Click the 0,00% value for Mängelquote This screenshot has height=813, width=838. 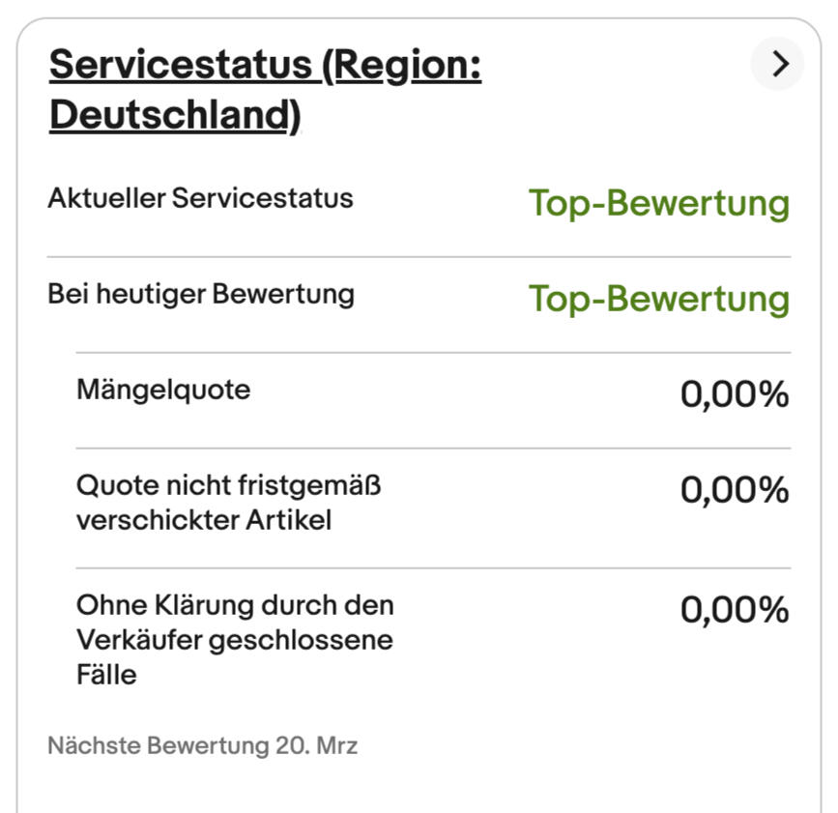pyautogui.click(x=735, y=394)
